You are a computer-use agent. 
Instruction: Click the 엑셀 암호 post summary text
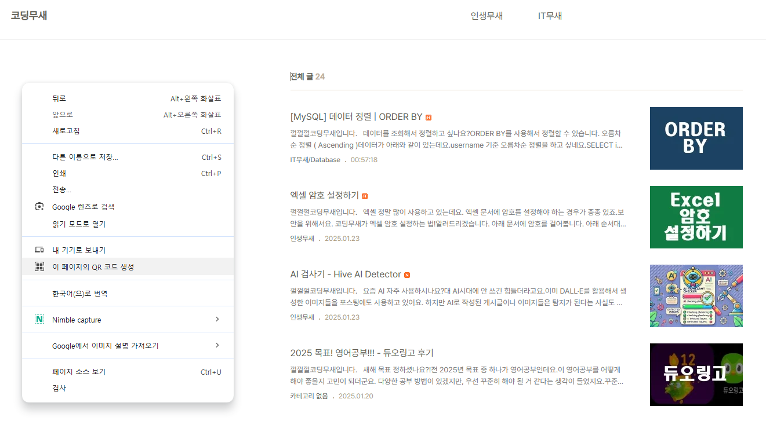(458, 218)
